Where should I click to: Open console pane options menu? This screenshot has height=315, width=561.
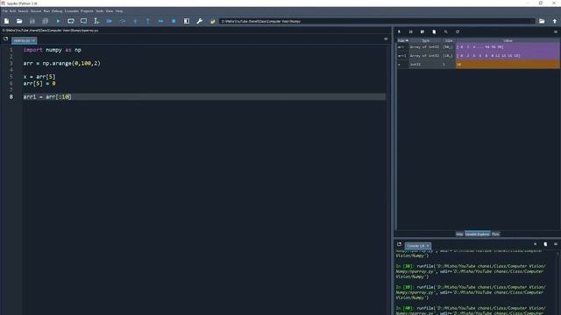click(556, 244)
